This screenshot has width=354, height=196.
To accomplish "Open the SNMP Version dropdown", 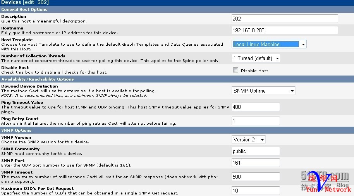I will click(x=249, y=139).
